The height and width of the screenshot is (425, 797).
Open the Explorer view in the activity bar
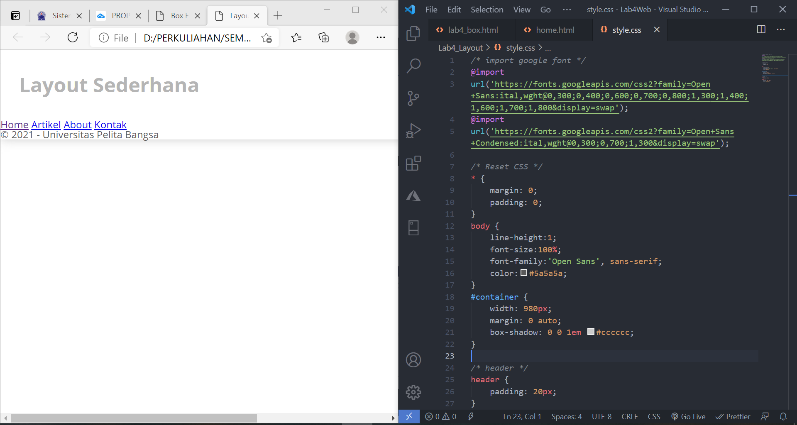(413, 34)
